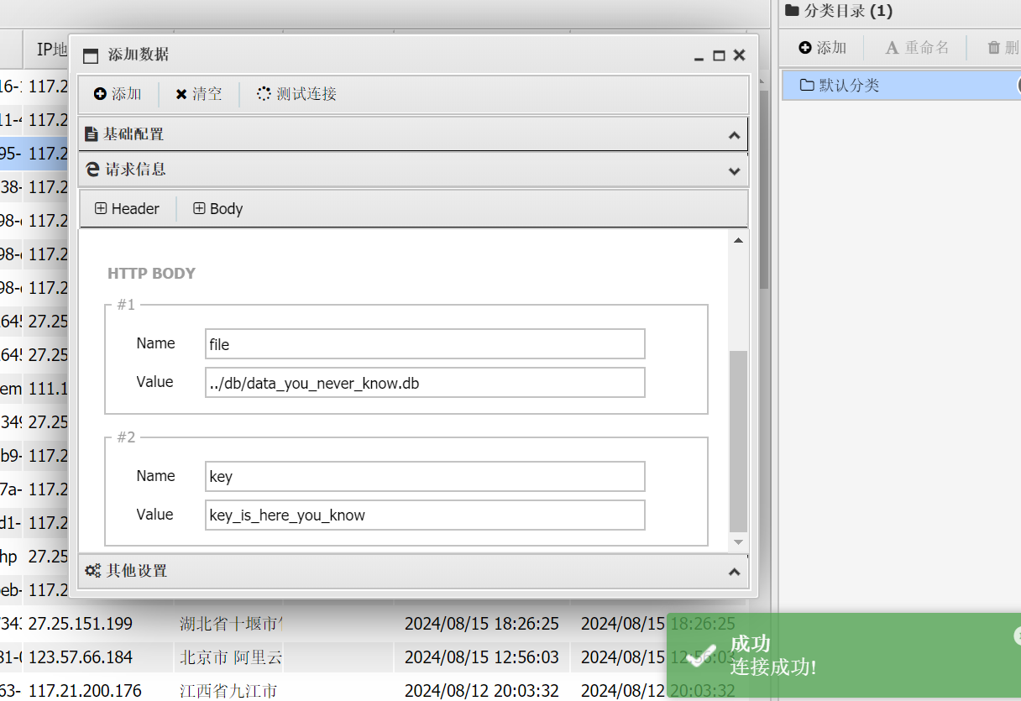The image size is (1021, 701).
Task: Click the 重命名 rename category button
Action: (917, 48)
